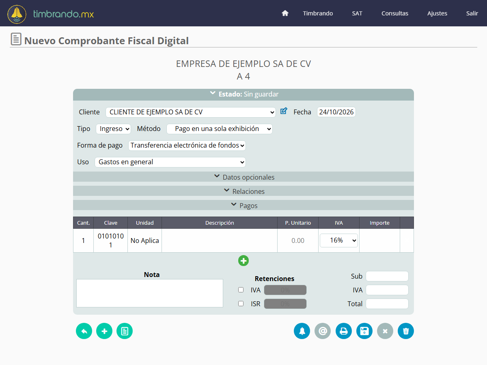
Task: Open the Cliente dropdown
Action: [x=191, y=112]
